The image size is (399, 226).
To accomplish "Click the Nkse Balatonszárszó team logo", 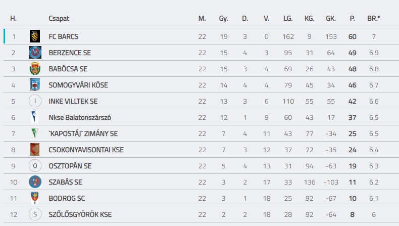I will 35,117.
